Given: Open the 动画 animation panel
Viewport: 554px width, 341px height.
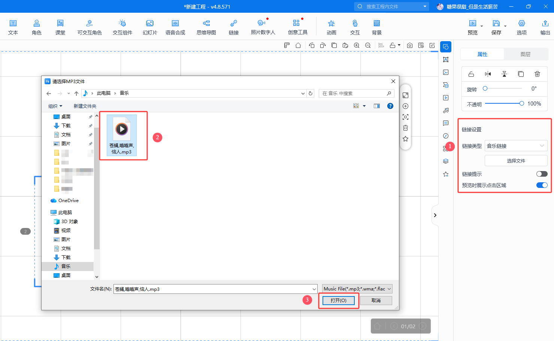Looking at the screenshot, I should point(331,27).
